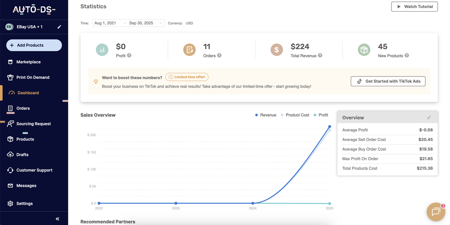
Task: Open Settings from the sidebar
Action: point(24,203)
